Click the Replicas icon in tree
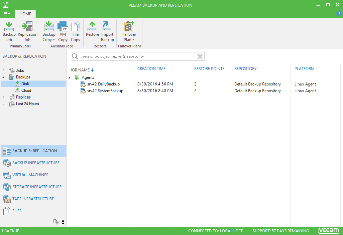This screenshot has width=343, height=235. click(12, 97)
